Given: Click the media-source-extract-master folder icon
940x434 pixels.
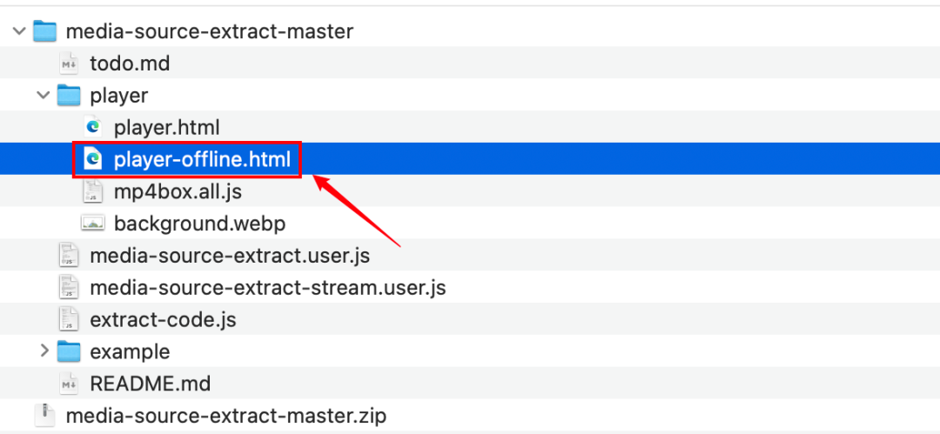Looking at the screenshot, I should 44,32.
